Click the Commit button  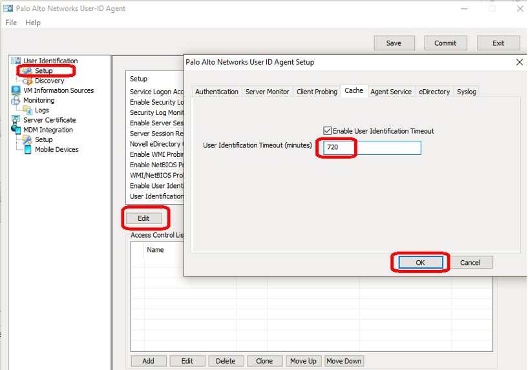[x=445, y=43]
